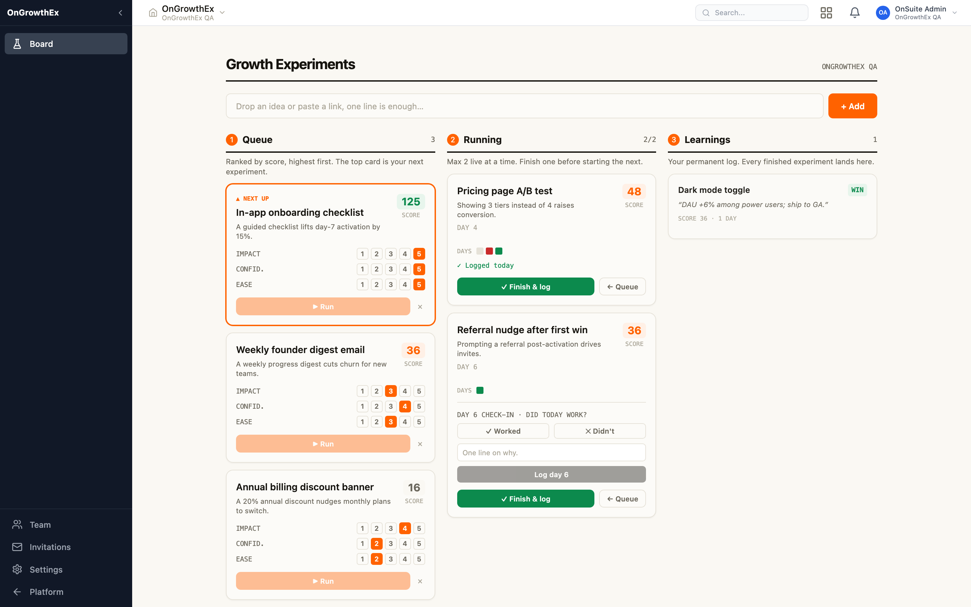
Task: Open the Dark mode toggle learning card
Action: [772, 206]
